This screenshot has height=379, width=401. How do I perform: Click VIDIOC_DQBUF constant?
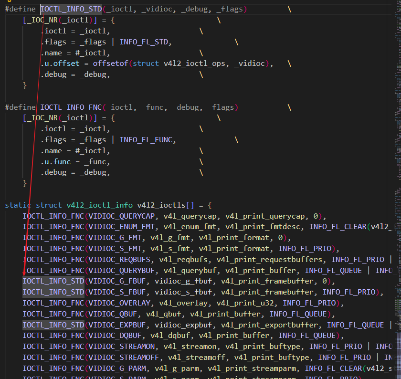[115, 335]
